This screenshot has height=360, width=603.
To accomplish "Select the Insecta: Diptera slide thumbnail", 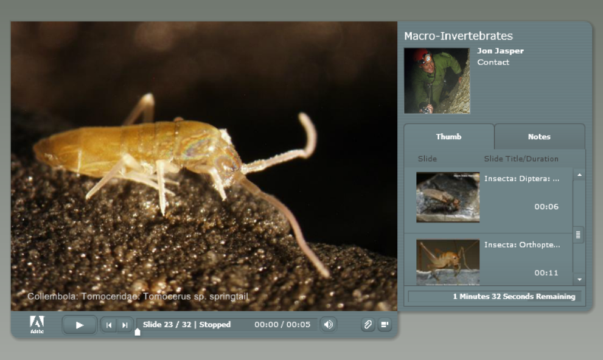I will pos(447,197).
